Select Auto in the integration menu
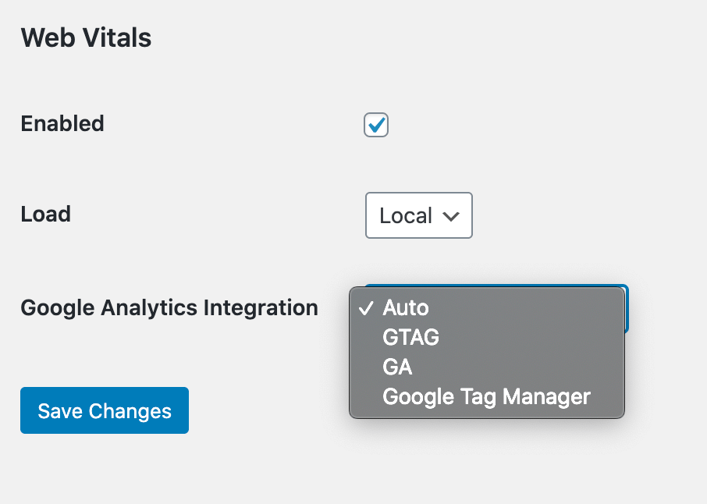Image resolution: width=707 pixels, height=504 pixels. [487, 308]
